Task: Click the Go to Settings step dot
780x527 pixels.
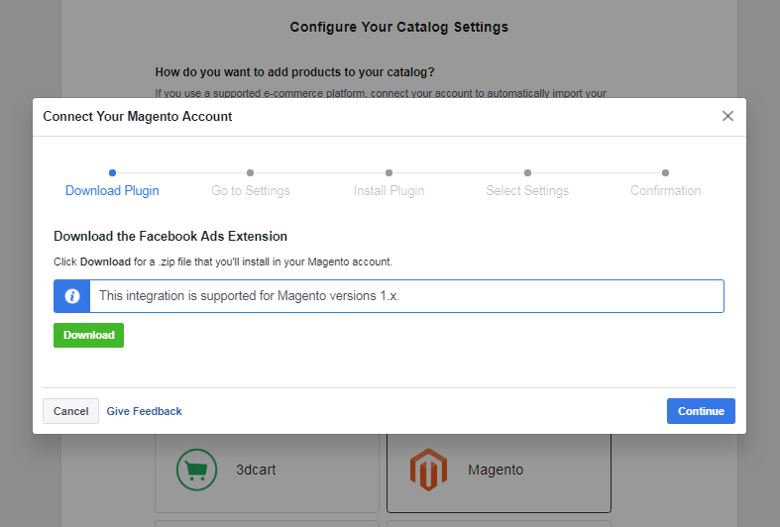Action: pos(250,172)
